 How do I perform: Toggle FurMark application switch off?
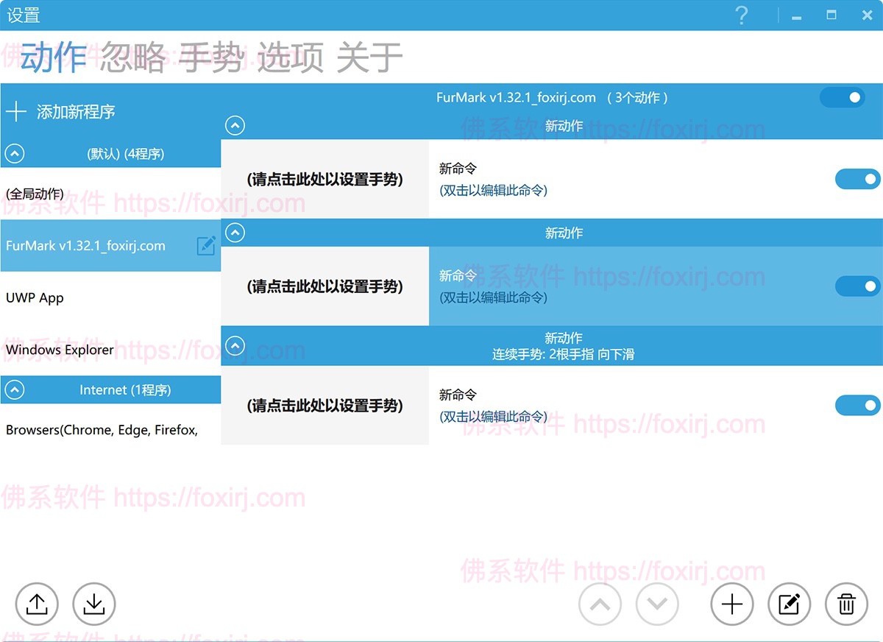point(842,96)
